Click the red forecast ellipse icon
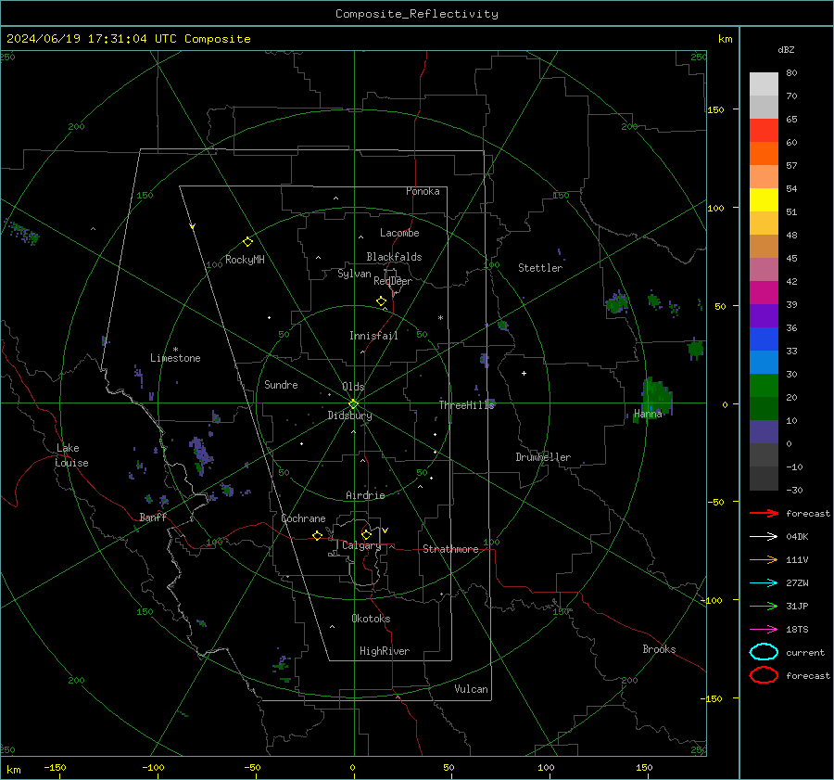The width and height of the screenshot is (834, 780). (764, 675)
